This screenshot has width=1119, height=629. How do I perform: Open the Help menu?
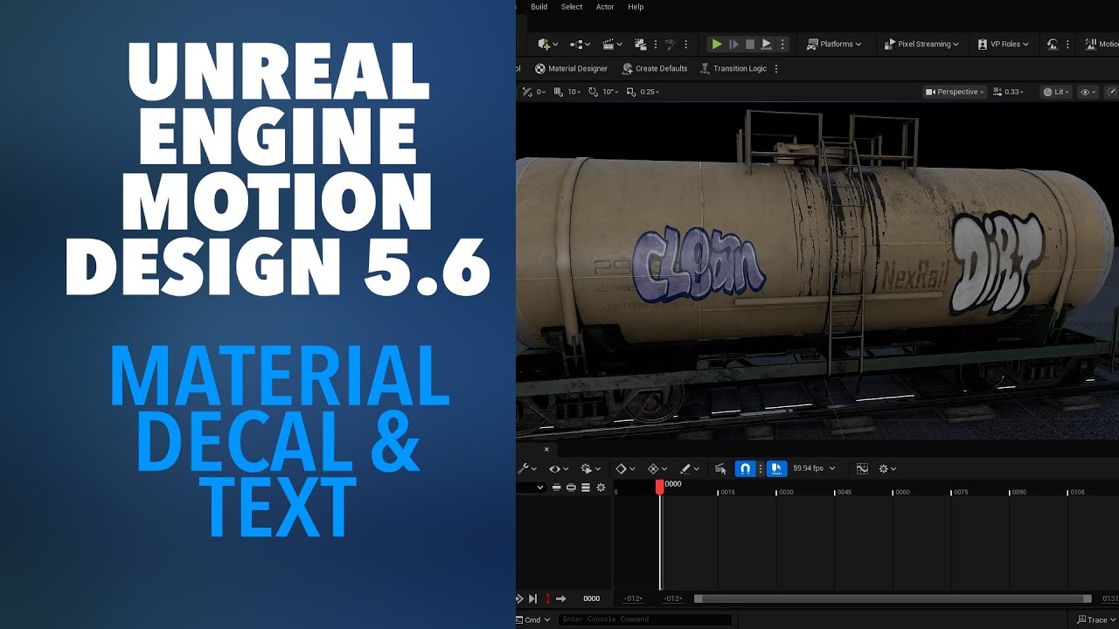pos(636,7)
